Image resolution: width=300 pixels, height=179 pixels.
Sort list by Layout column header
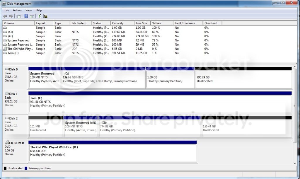coord(44,23)
